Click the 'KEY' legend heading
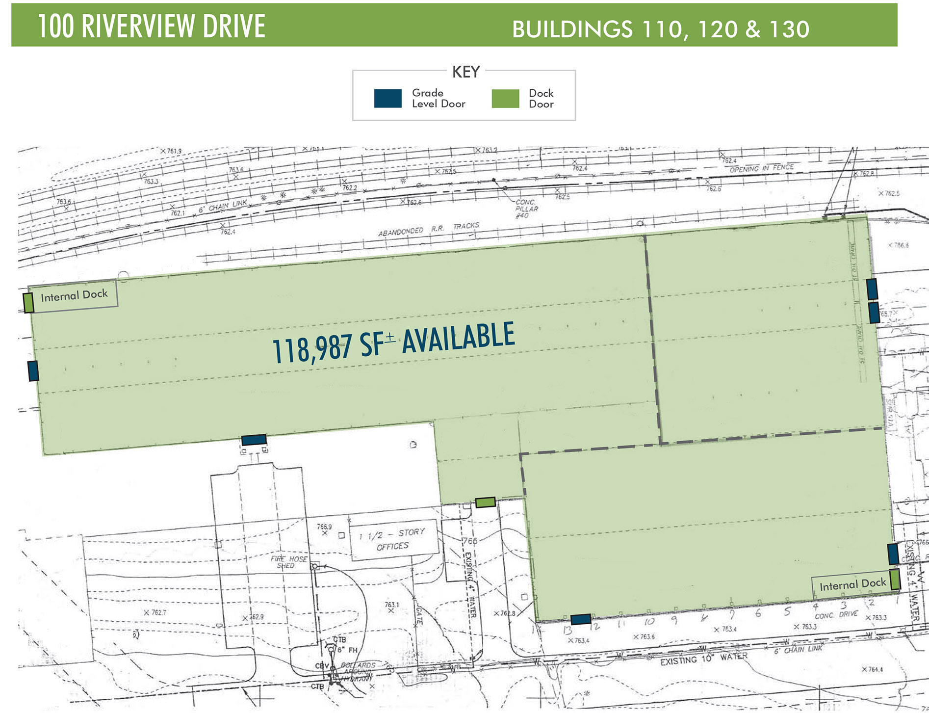This screenshot has width=929, height=713. (465, 72)
